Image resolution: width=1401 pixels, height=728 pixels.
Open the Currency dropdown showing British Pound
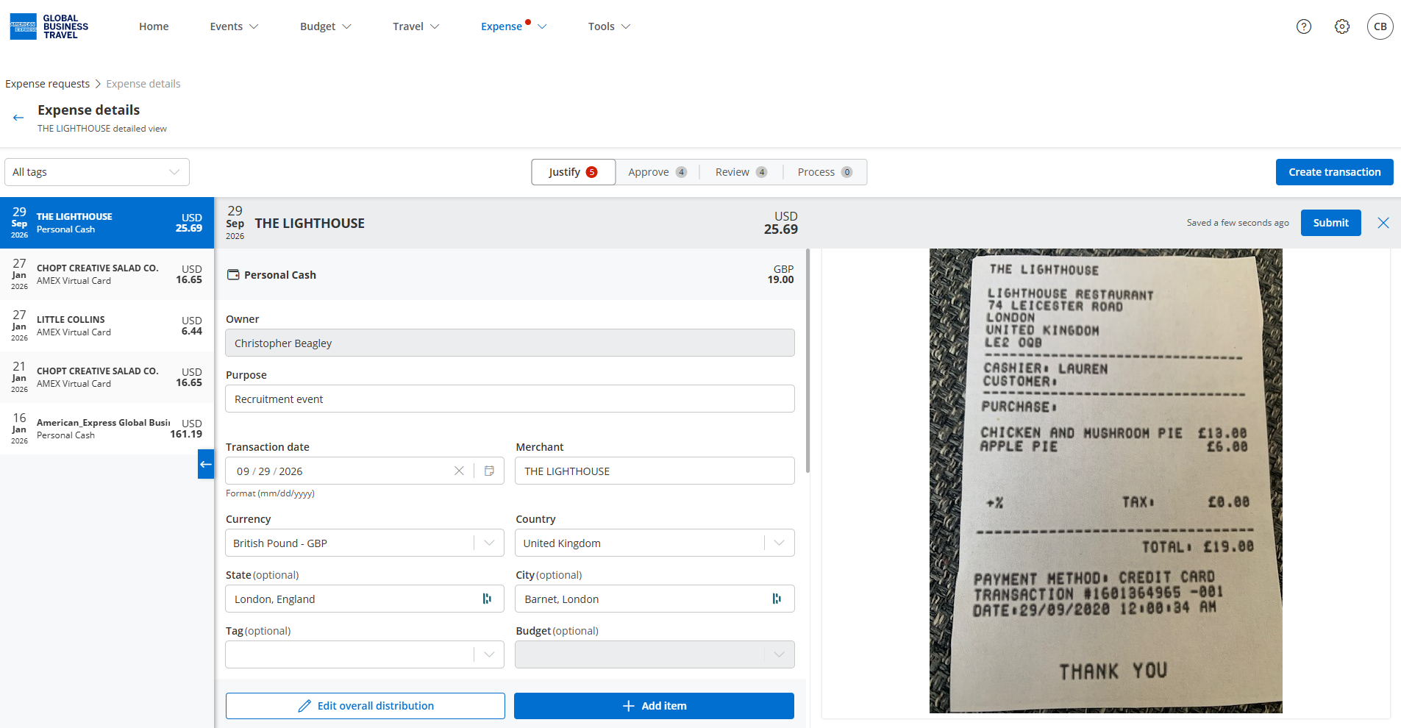tap(365, 543)
